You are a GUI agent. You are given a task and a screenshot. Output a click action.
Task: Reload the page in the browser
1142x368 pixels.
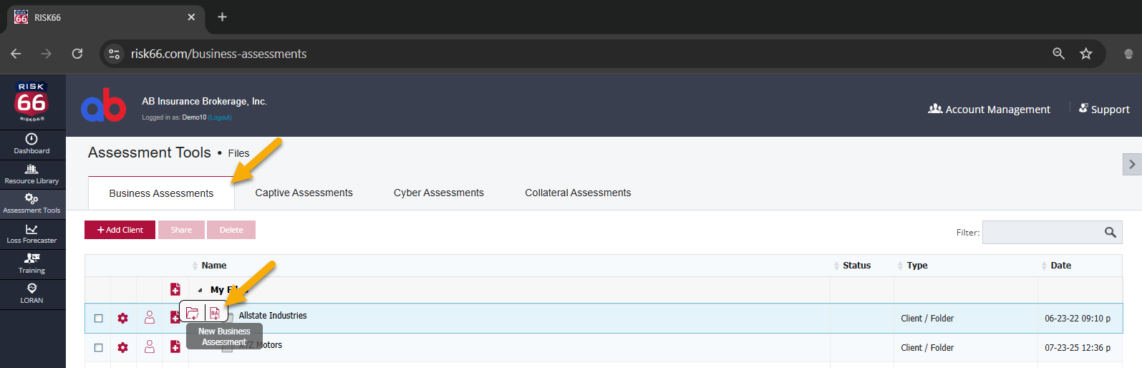pyautogui.click(x=77, y=54)
